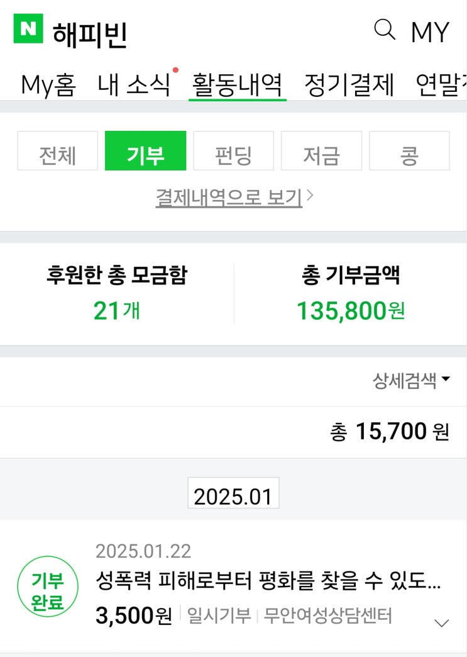Viewport: 467px width, 657px height.
Task: Open the 성폭력 피해로부터 donation title
Action: coord(268,581)
